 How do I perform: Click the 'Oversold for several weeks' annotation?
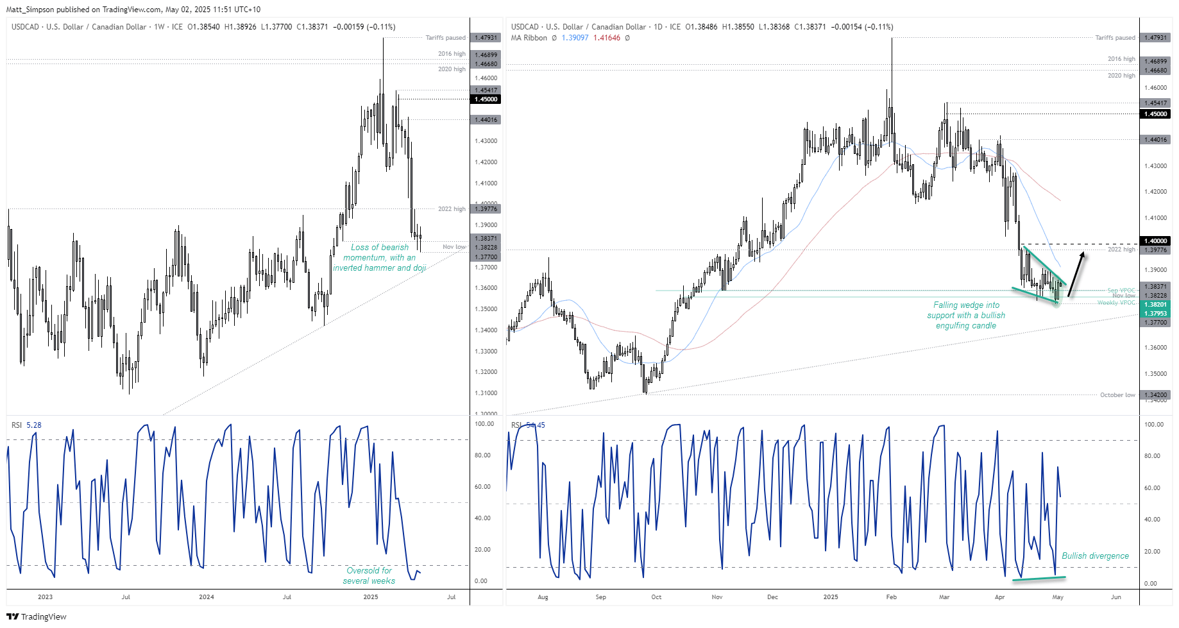[x=369, y=575]
